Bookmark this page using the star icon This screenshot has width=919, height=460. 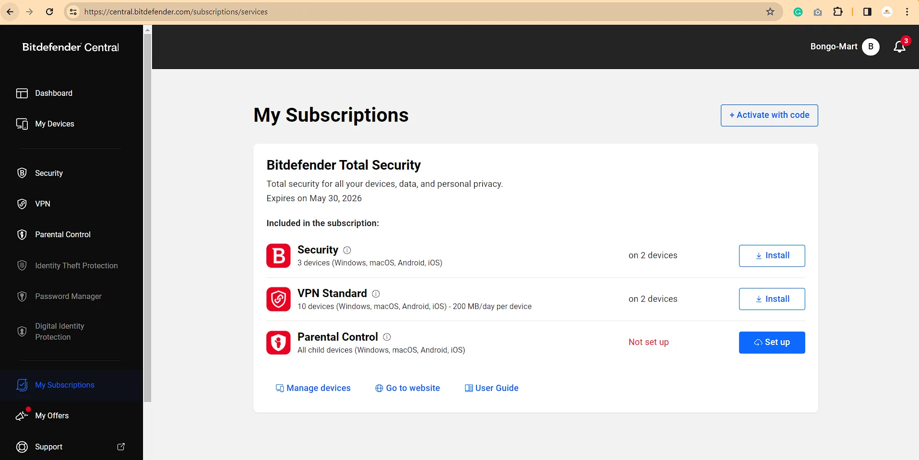click(769, 11)
